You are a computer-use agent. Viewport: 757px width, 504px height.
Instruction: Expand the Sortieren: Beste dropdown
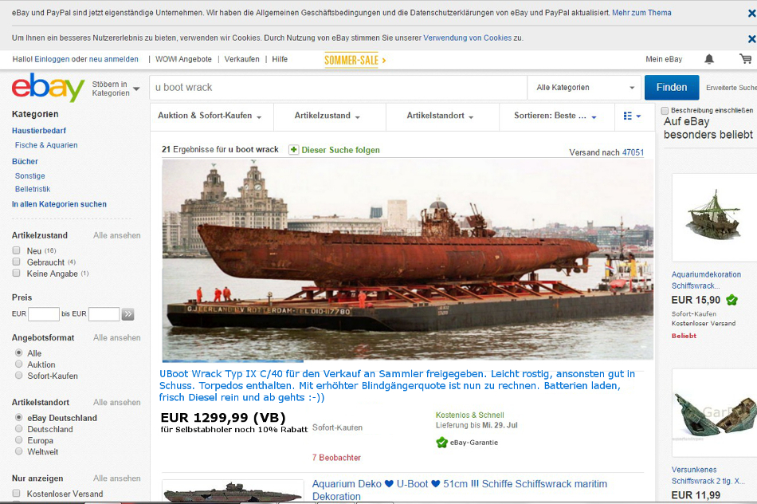coord(555,116)
